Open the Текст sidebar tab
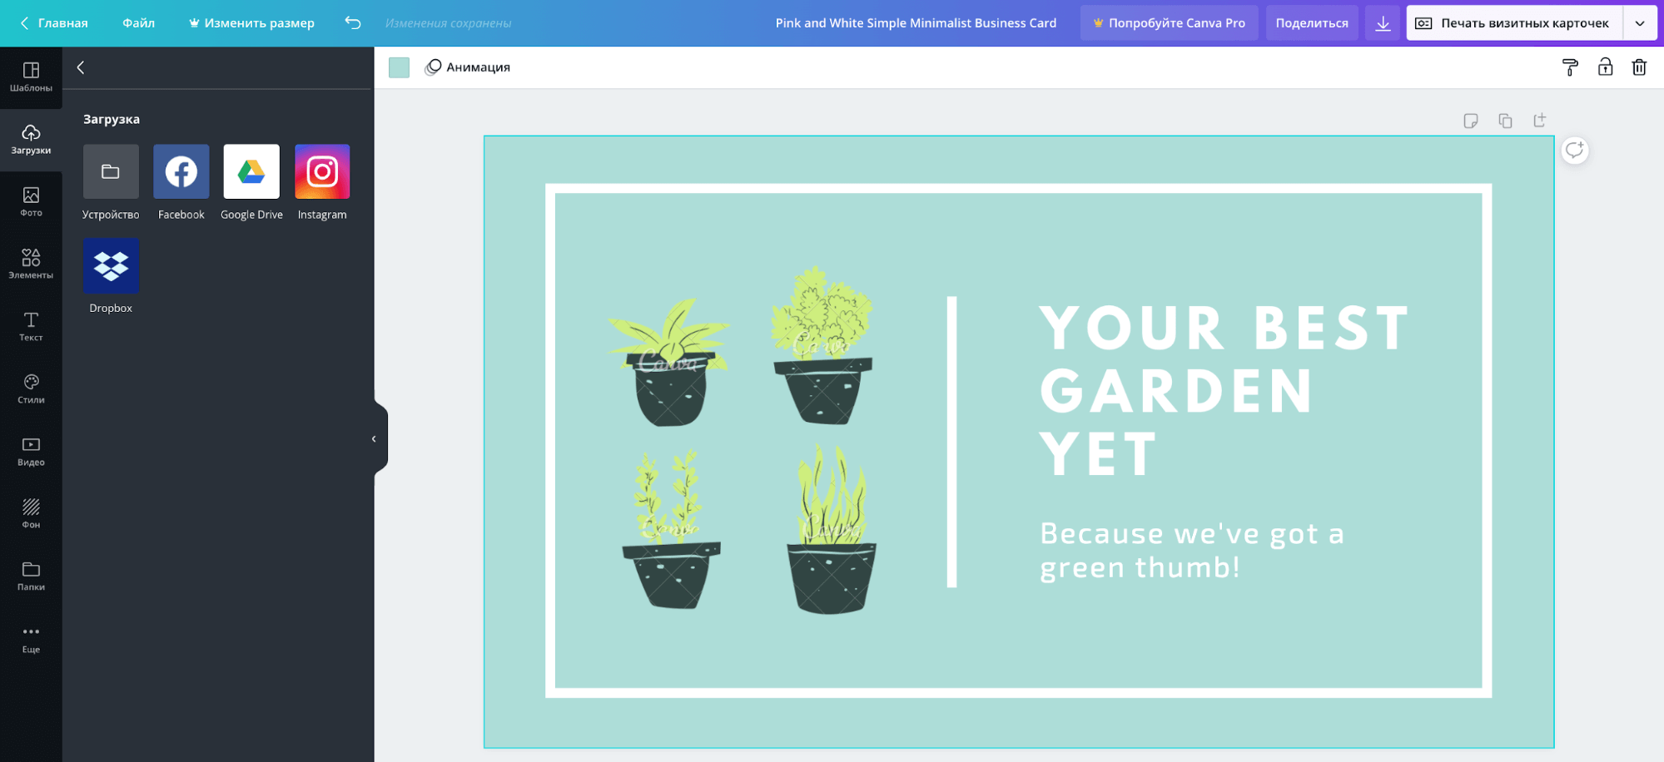 [x=31, y=326]
